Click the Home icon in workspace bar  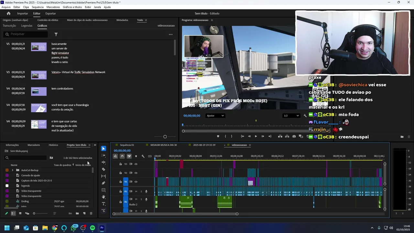[8, 13]
